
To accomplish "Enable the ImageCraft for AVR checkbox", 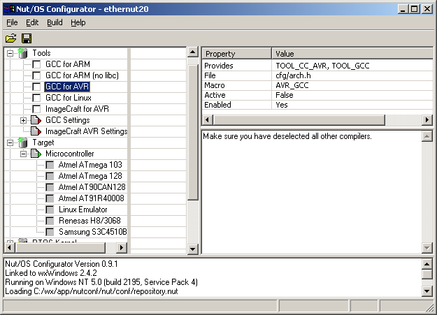I will point(36,109).
